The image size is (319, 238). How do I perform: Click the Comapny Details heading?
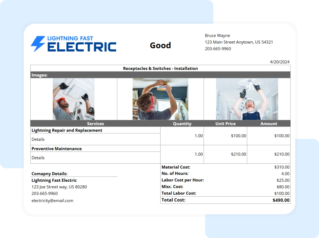point(50,174)
